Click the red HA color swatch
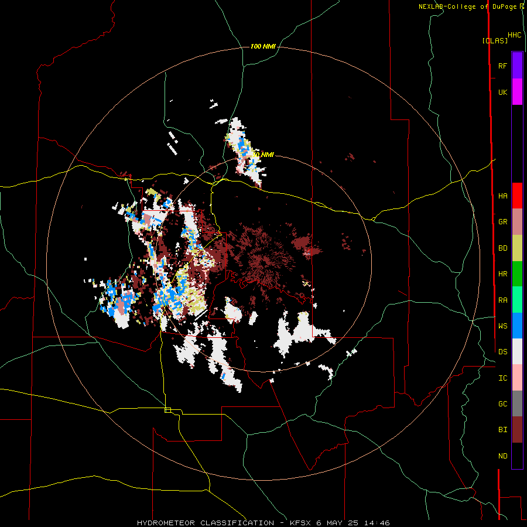Screen dimensions: 527x527 517,196
